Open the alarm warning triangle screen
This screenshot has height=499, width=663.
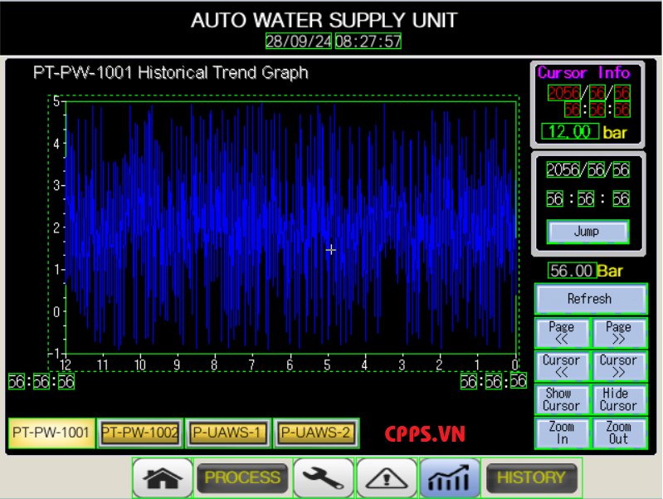(386, 478)
